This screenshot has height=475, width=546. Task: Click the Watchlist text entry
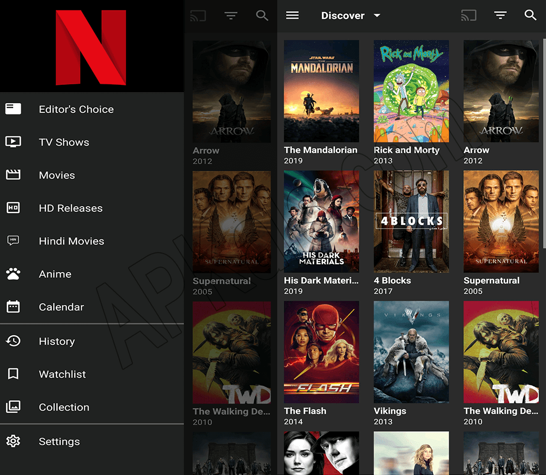62,374
